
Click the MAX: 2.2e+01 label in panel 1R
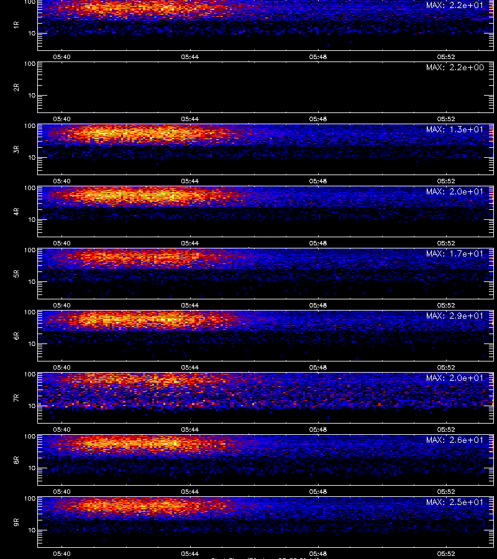pos(455,6)
